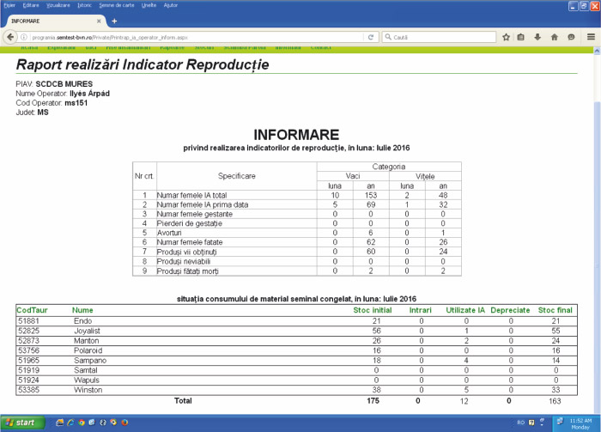Image resolution: width=601 pixels, height=432 pixels.
Task: Show bookmarks list via the clipboard icon
Action: pos(520,37)
